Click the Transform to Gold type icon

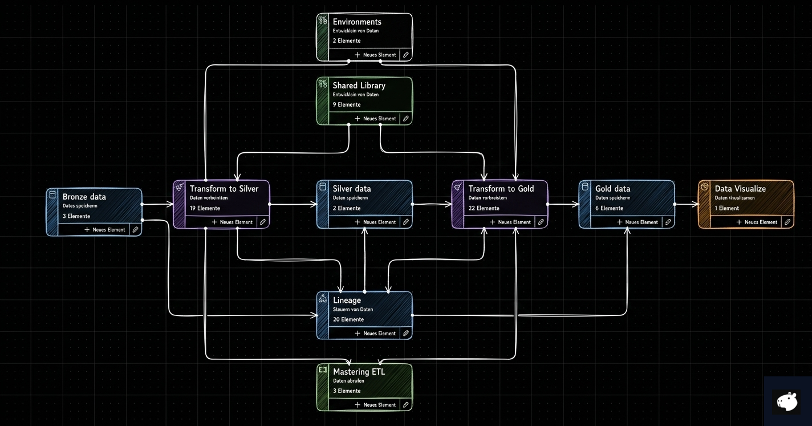pyautogui.click(x=458, y=187)
